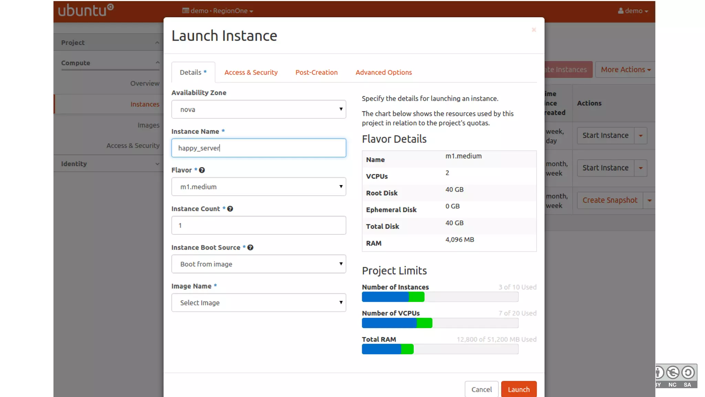Click the Cancel button
The height and width of the screenshot is (397, 705).
pos(481,389)
